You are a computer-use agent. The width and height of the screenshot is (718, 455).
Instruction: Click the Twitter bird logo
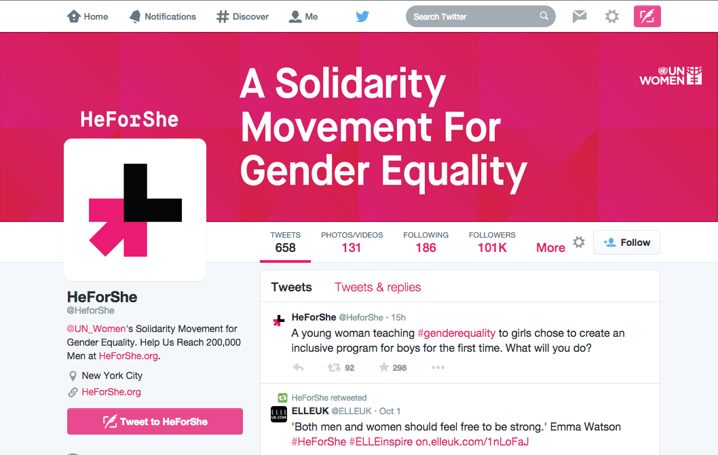[x=362, y=16]
